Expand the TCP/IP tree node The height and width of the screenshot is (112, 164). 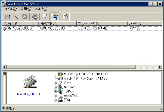(x=55, y=91)
